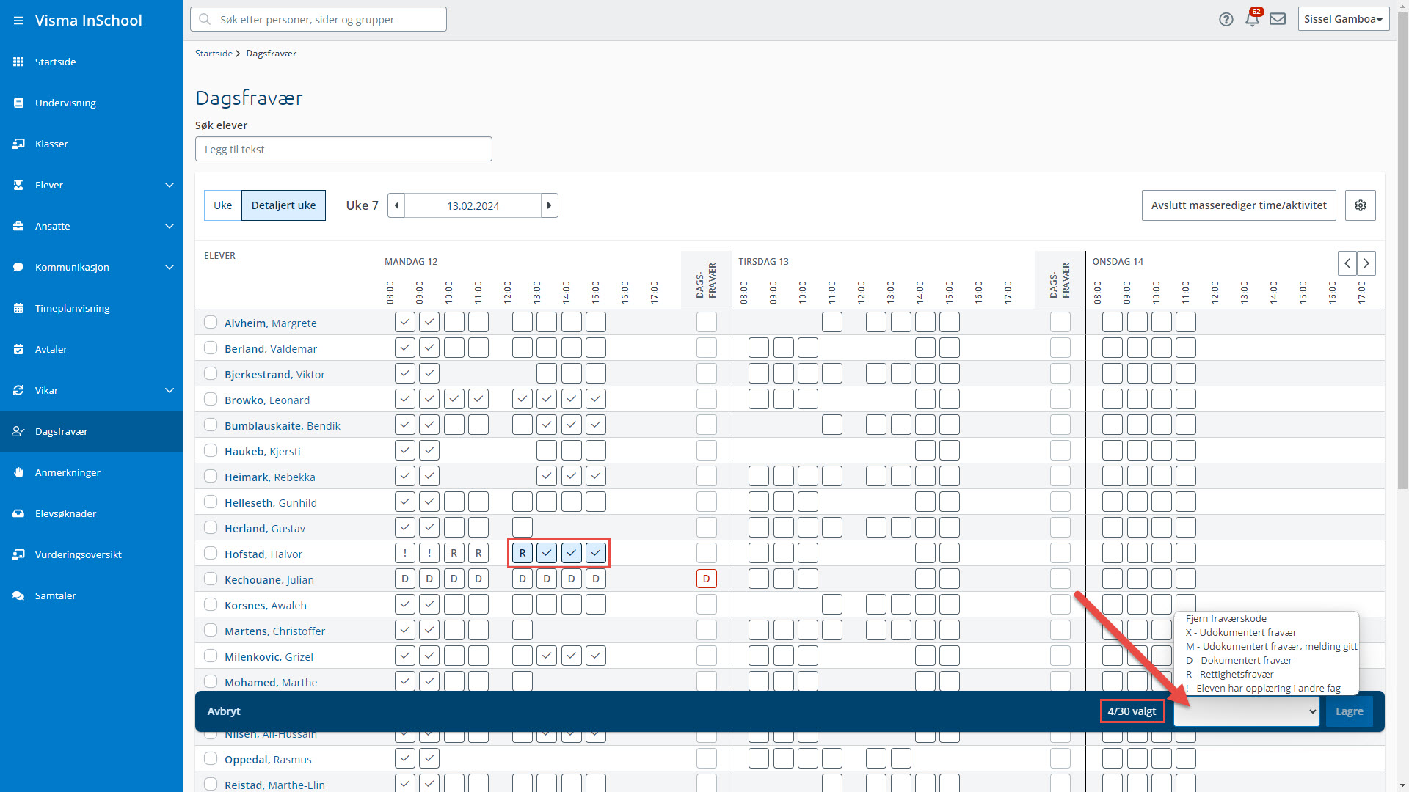Open student Browko, Leonard link
1409x792 pixels.
[267, 400]
